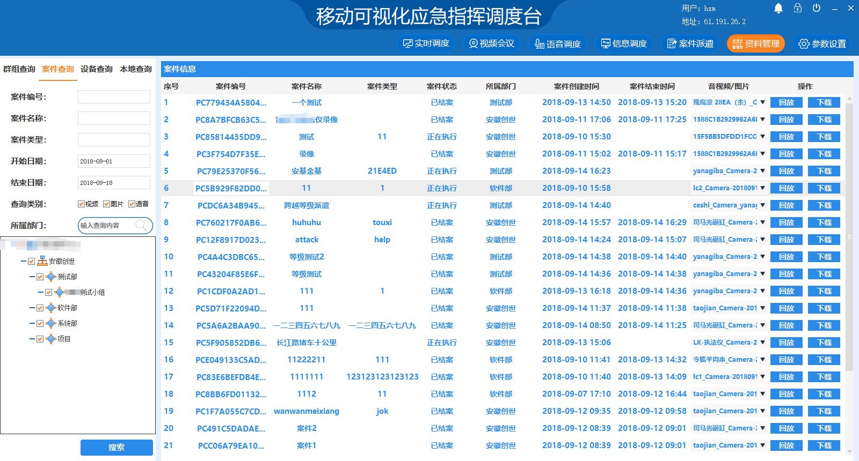This screenshot has width=859, height=461.
Task: Open media dropdown for row 1
Action: click(x=762, y=102)
